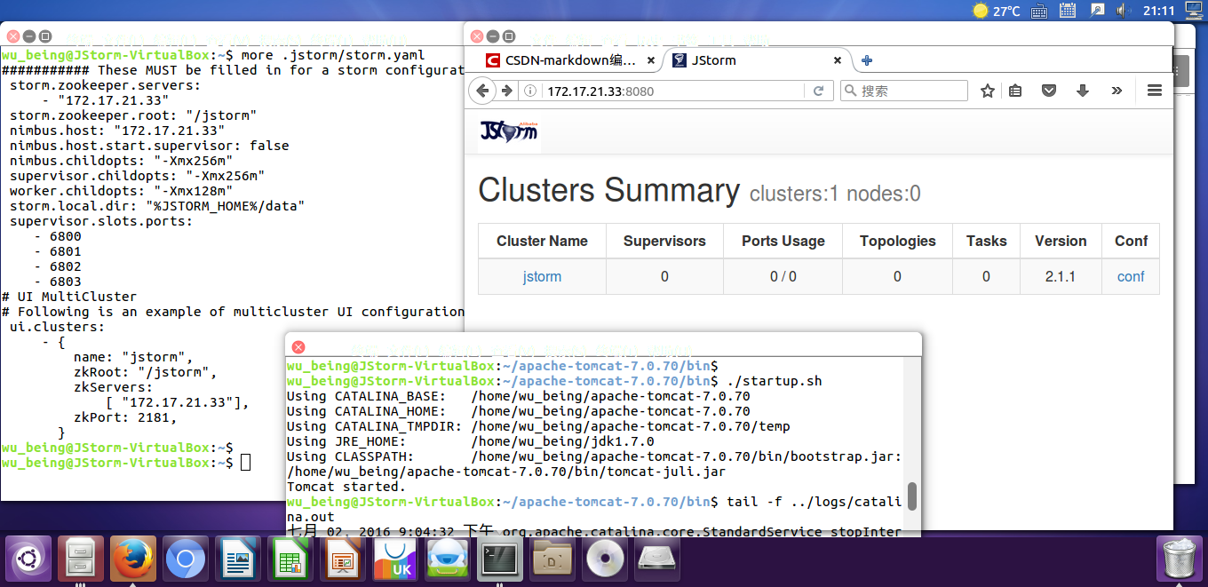Click the Ports Usage column header
Image resolution: width=1208 pixels, height=587 pixels.
pyautogui.click(x=783, y=241)
